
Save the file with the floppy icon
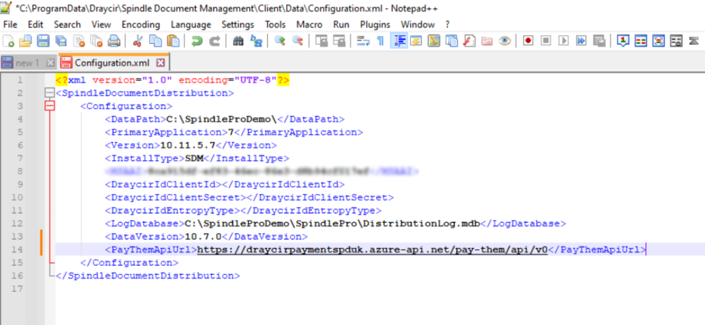pyautogui.click(x=43, y=41)
